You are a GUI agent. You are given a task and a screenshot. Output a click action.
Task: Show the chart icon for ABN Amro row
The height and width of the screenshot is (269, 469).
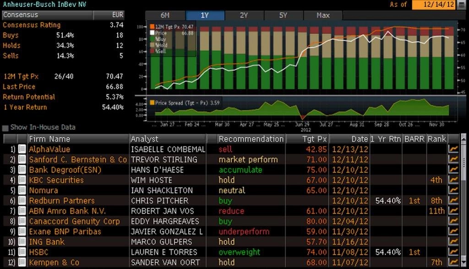pyautogui.click(x=453, y=211)
